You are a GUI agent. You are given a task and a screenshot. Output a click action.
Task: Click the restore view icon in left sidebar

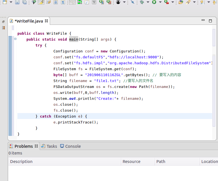(x=3, y=22)
